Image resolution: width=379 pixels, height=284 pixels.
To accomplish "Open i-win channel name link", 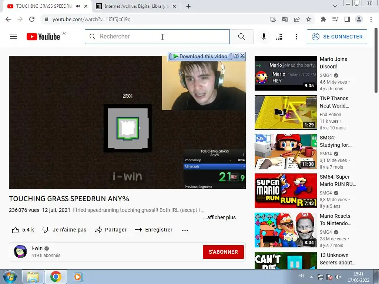I will pos(37,248).
